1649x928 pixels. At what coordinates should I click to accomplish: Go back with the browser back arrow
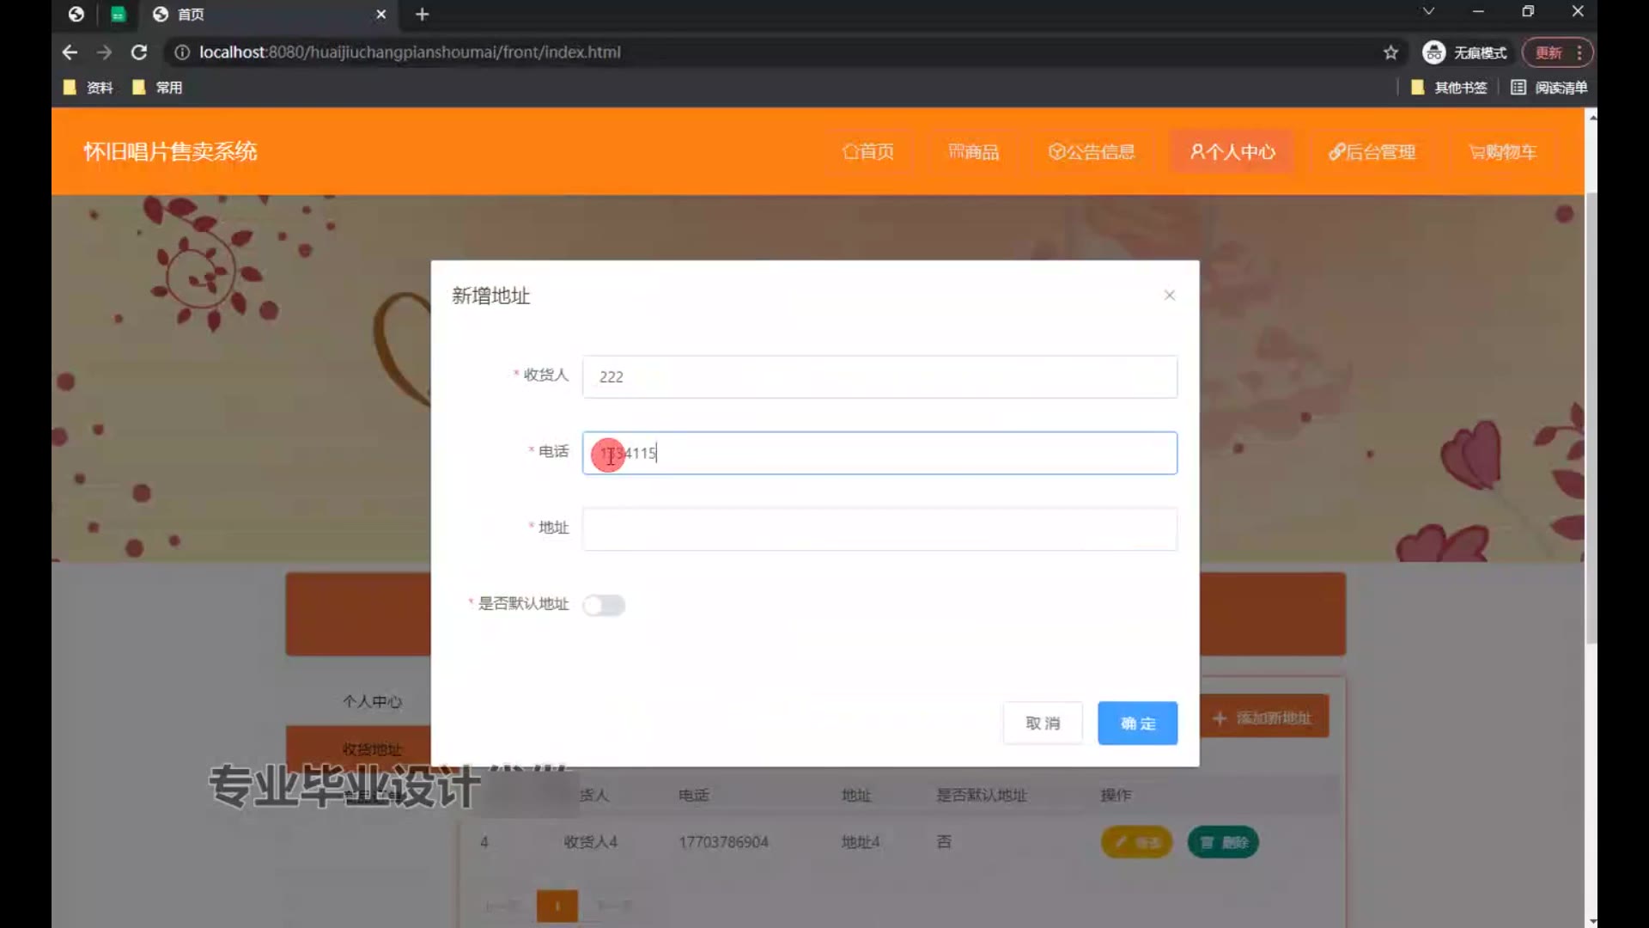coord(70,52)
